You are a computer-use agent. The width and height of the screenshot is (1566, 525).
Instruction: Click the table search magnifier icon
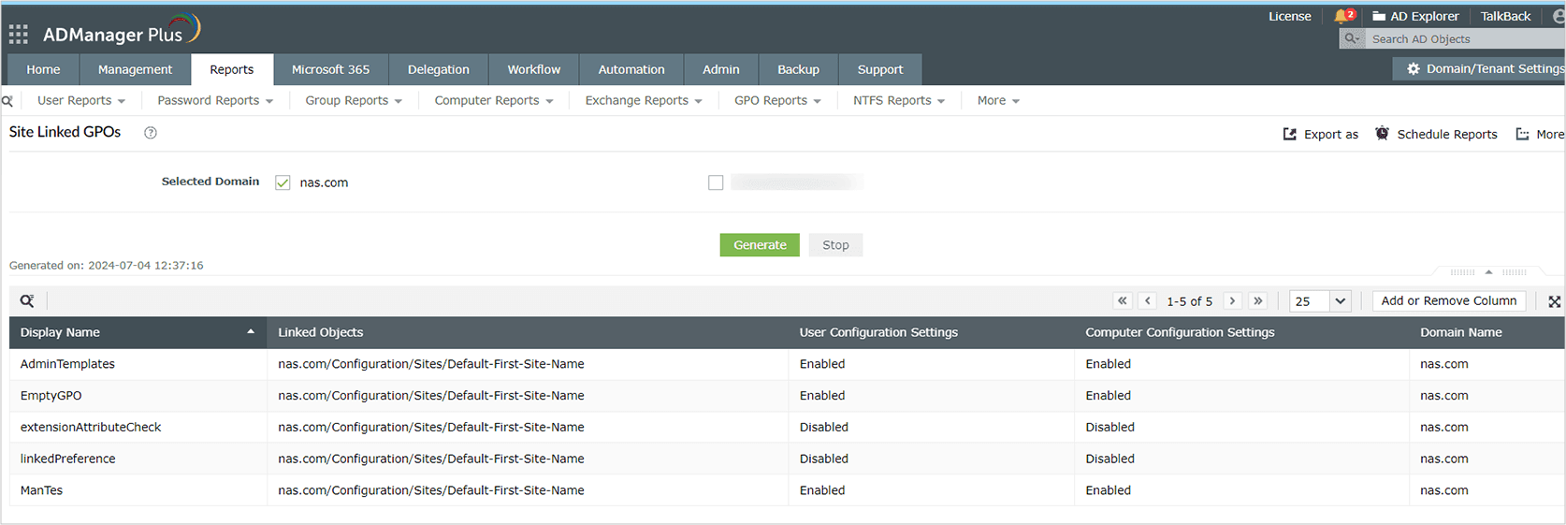(x=27, y=300)
